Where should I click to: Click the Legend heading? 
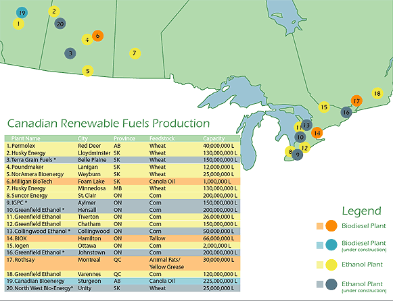point(362,211)
